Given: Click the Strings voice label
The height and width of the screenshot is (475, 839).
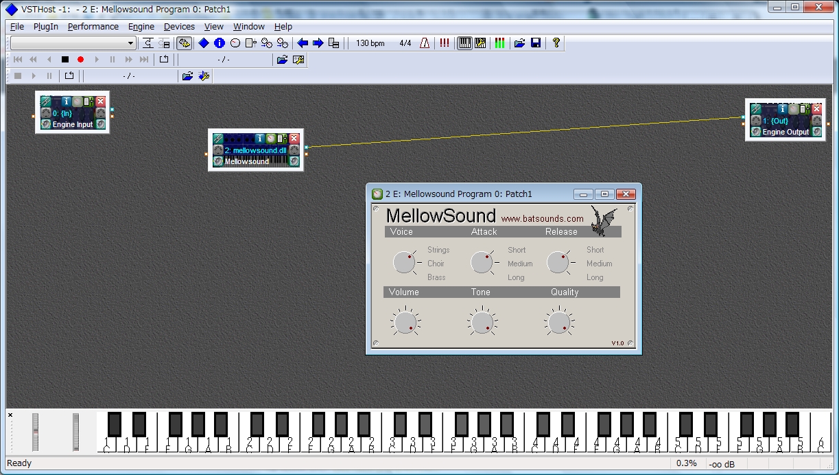Looking at the screenshot, I should 438,250.
